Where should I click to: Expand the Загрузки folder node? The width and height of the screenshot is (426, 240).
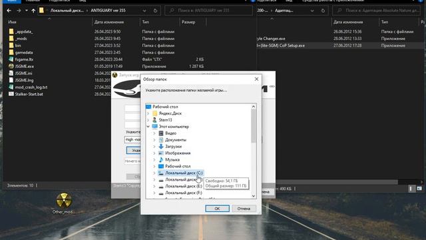154,147
